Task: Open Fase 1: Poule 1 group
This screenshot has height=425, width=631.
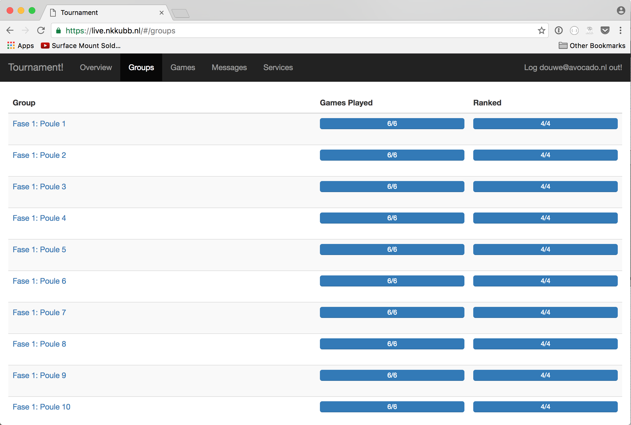Action: coord(39,123)
